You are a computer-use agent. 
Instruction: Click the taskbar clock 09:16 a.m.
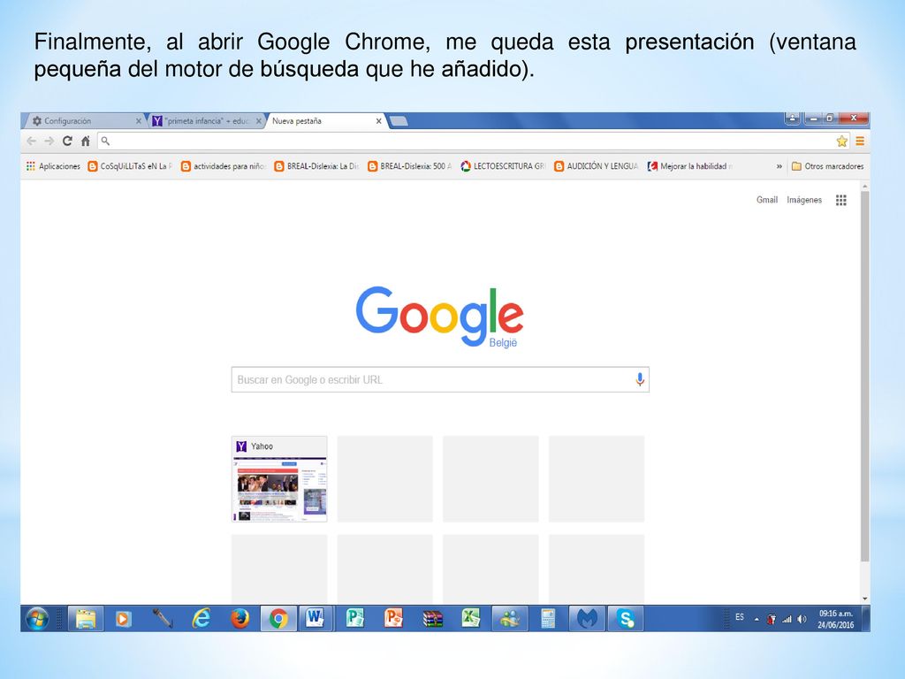pyautogui.click(x=836, y=619)
